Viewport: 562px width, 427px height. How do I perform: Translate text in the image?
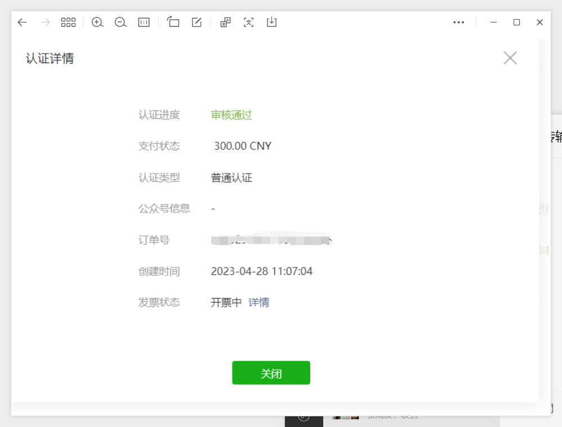tap(225, 22)
